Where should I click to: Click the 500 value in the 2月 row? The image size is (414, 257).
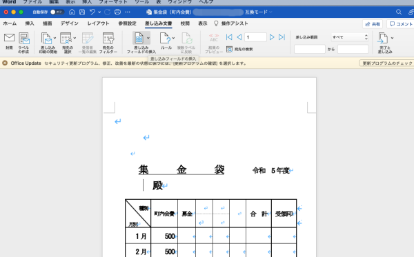click(170, 251)
